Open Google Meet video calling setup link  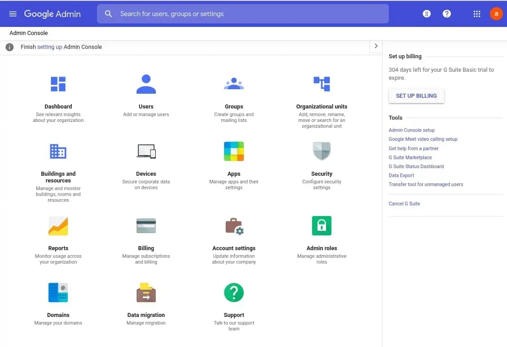pos(423,139)
